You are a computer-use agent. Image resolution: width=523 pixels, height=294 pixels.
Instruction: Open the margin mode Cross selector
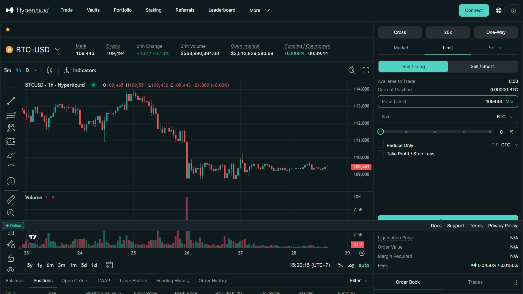[x=400, y=32]
